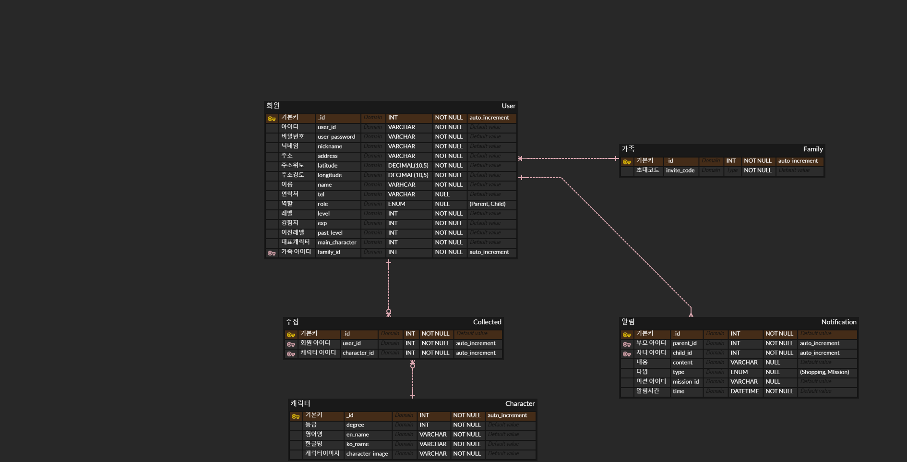Click the nickname column in User table
This screenshot has width=907, height=462.
(x=330, y=146)
